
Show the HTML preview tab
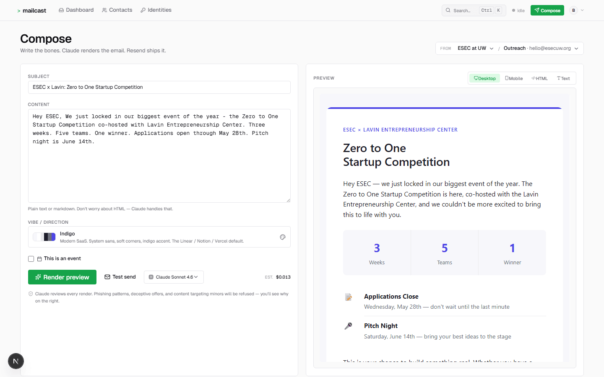[x=539, y=78]
